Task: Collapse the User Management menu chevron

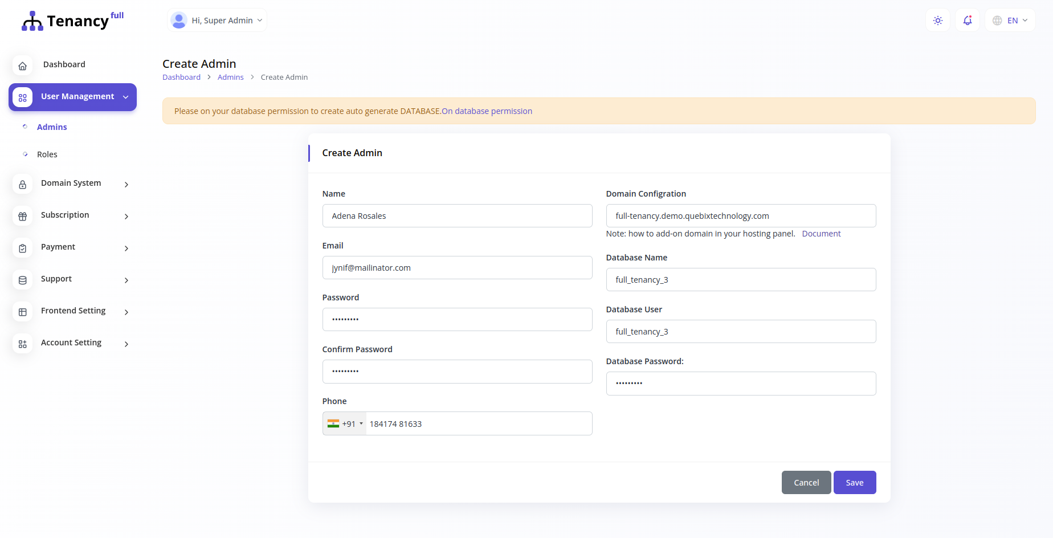Action: (x=126, y=97)
